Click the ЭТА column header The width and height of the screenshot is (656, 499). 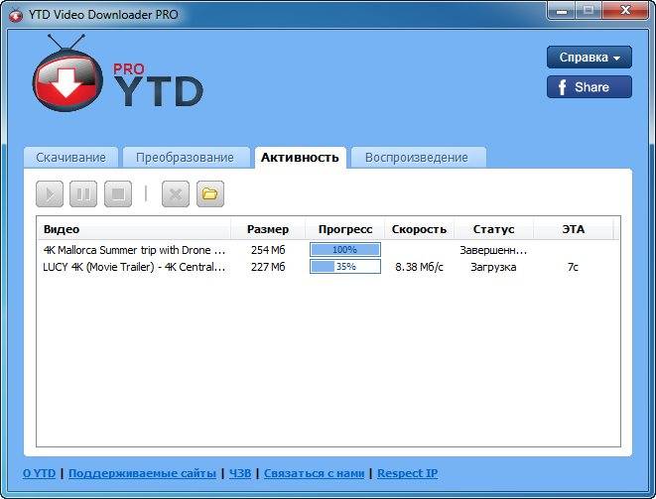pyautogui.click(x=574, y=229)
